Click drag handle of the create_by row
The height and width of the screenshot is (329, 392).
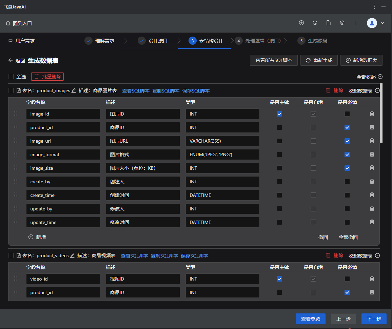pos(16,182)
